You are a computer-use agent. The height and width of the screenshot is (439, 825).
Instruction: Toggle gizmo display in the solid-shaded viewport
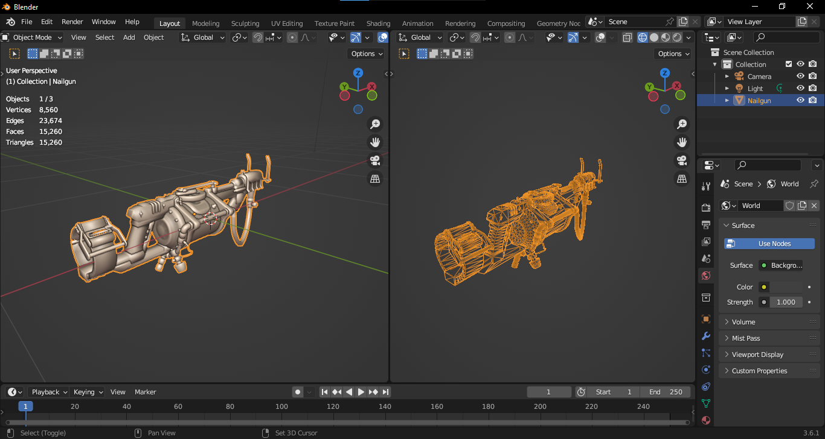pyautogui.click(x=355, y=37)
